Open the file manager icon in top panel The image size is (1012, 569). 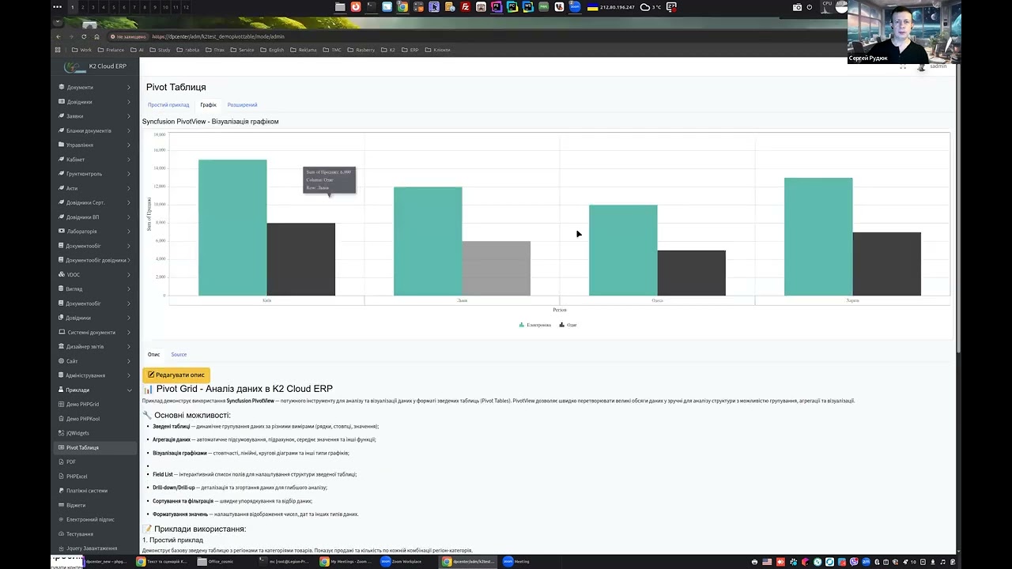pos(340,7)
